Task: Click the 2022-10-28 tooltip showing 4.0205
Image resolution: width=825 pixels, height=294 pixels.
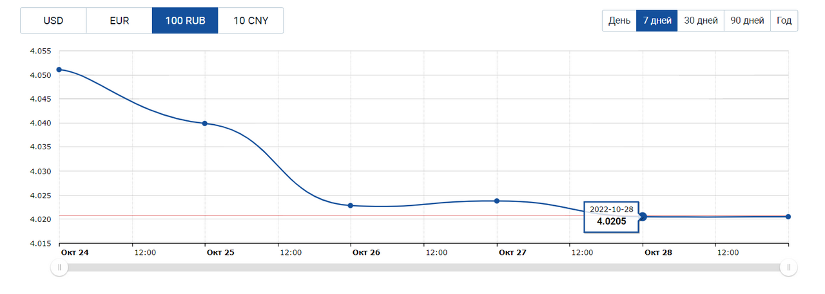Action: click(610, 217)
